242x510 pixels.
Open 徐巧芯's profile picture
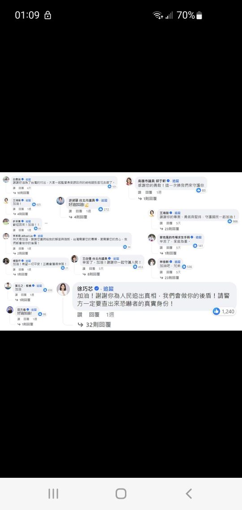point(63,289)
